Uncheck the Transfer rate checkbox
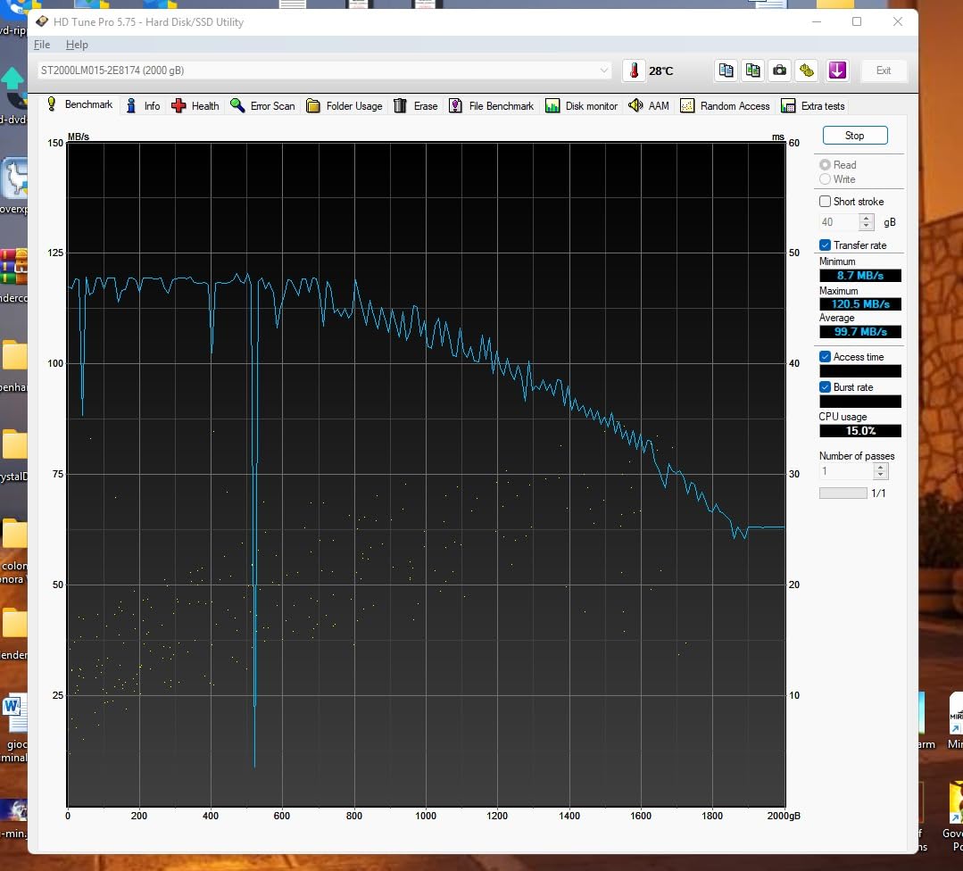This screenshot has height=871, width=963. [x=825, y=245]
